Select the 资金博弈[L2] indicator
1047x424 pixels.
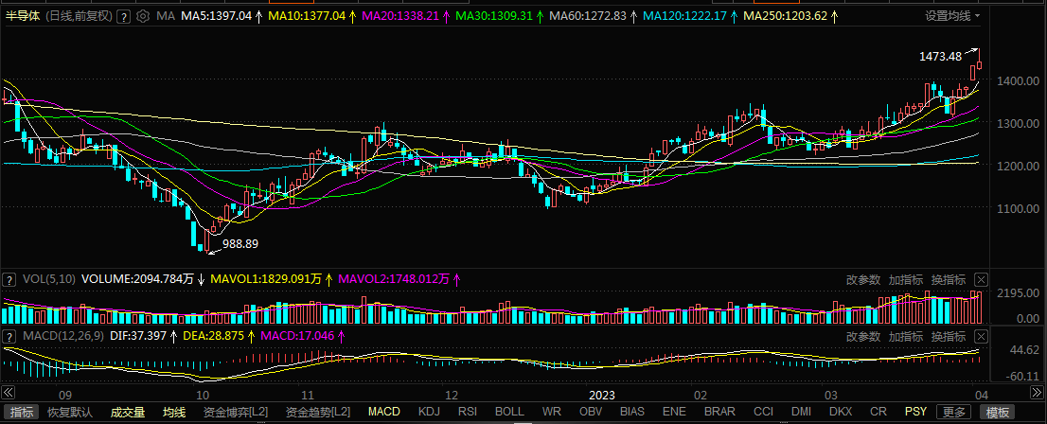(236, 412)
